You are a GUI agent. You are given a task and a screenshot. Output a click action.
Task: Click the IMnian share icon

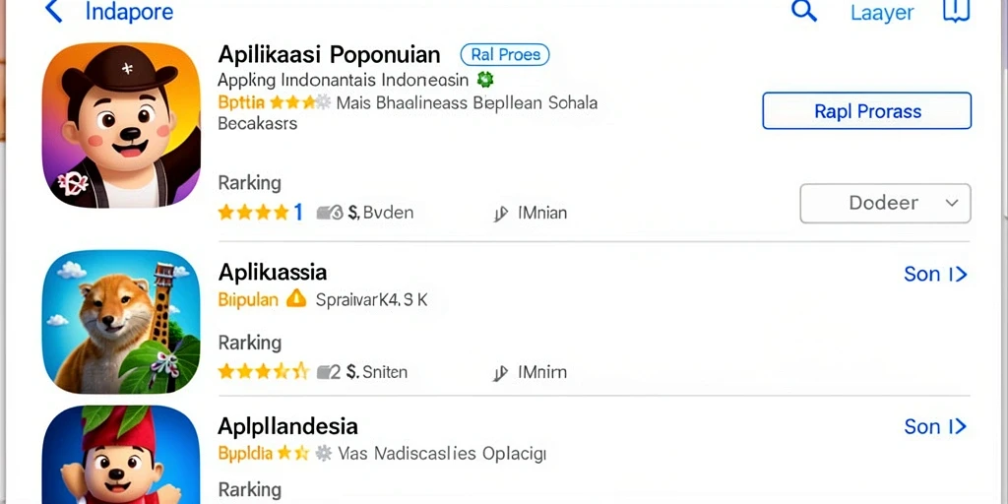501,214
